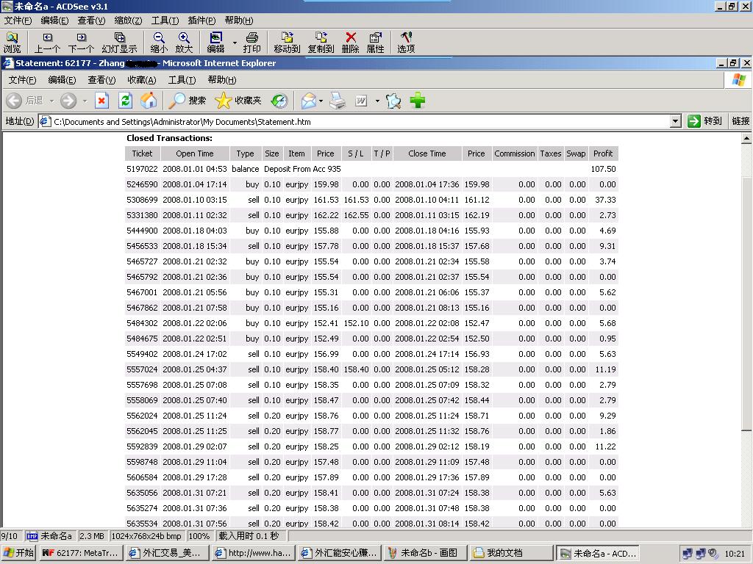This screenshot has width=753, height=564.
Task: Print the image with 打印
Action: pyautogui.click(x=251, y=43)
